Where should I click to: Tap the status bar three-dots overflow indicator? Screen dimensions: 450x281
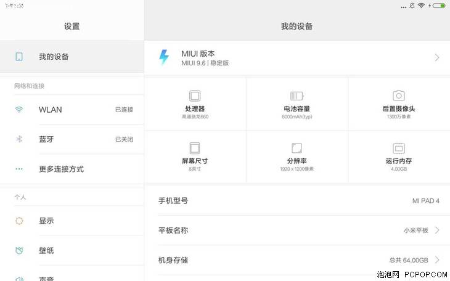coord(404,7)
